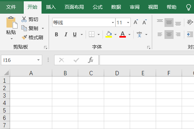Activate the Format Painter 格式刷

click(x=32, y=37)
